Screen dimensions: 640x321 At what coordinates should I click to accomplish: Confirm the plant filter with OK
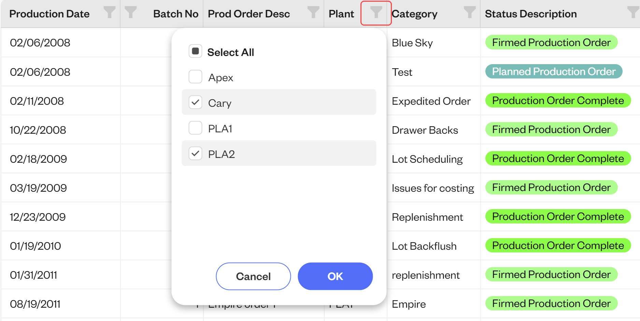[x=335, y=276]
